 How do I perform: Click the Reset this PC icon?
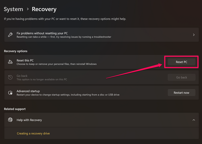(x=10, y=62)
